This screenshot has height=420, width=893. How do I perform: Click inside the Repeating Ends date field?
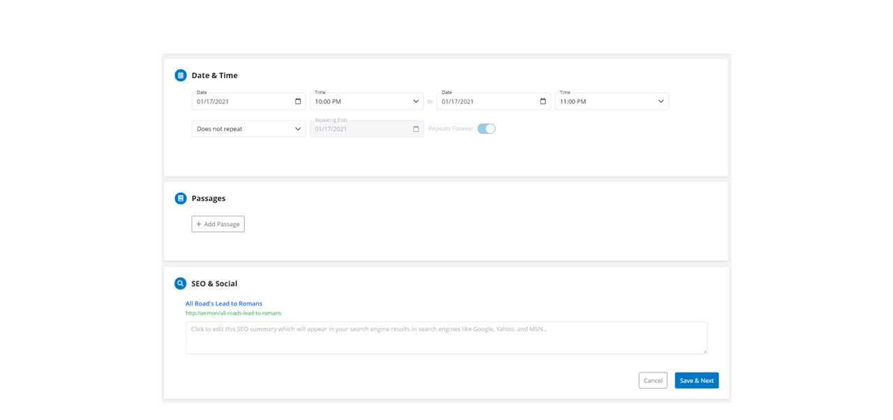click(x=359, y=129)
